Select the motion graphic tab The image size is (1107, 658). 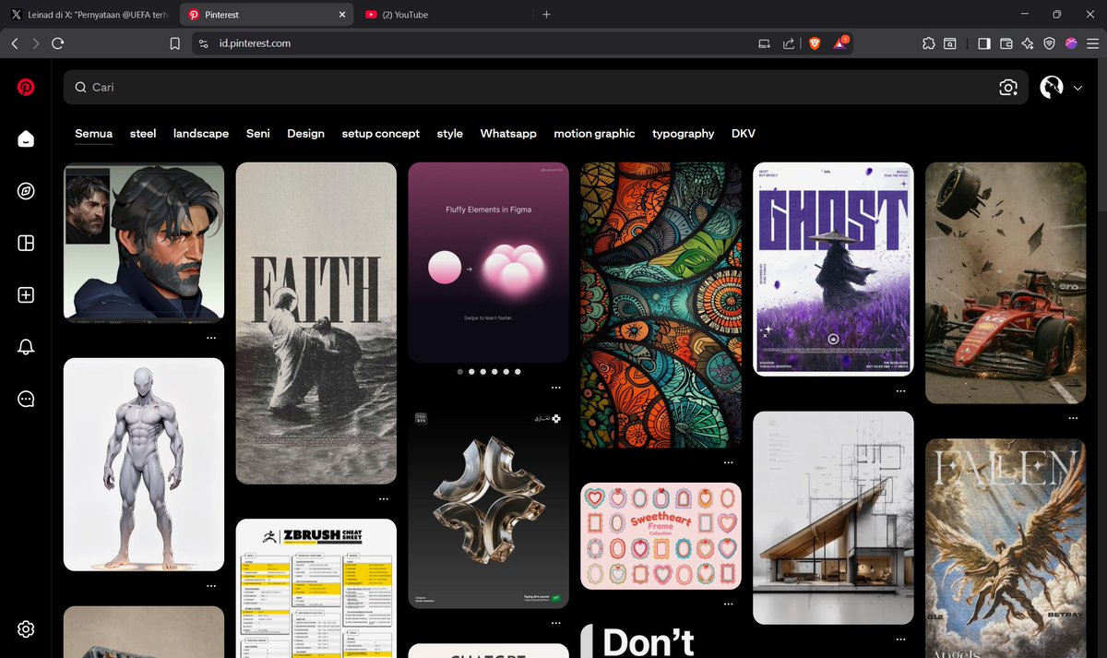coord(594,134)
